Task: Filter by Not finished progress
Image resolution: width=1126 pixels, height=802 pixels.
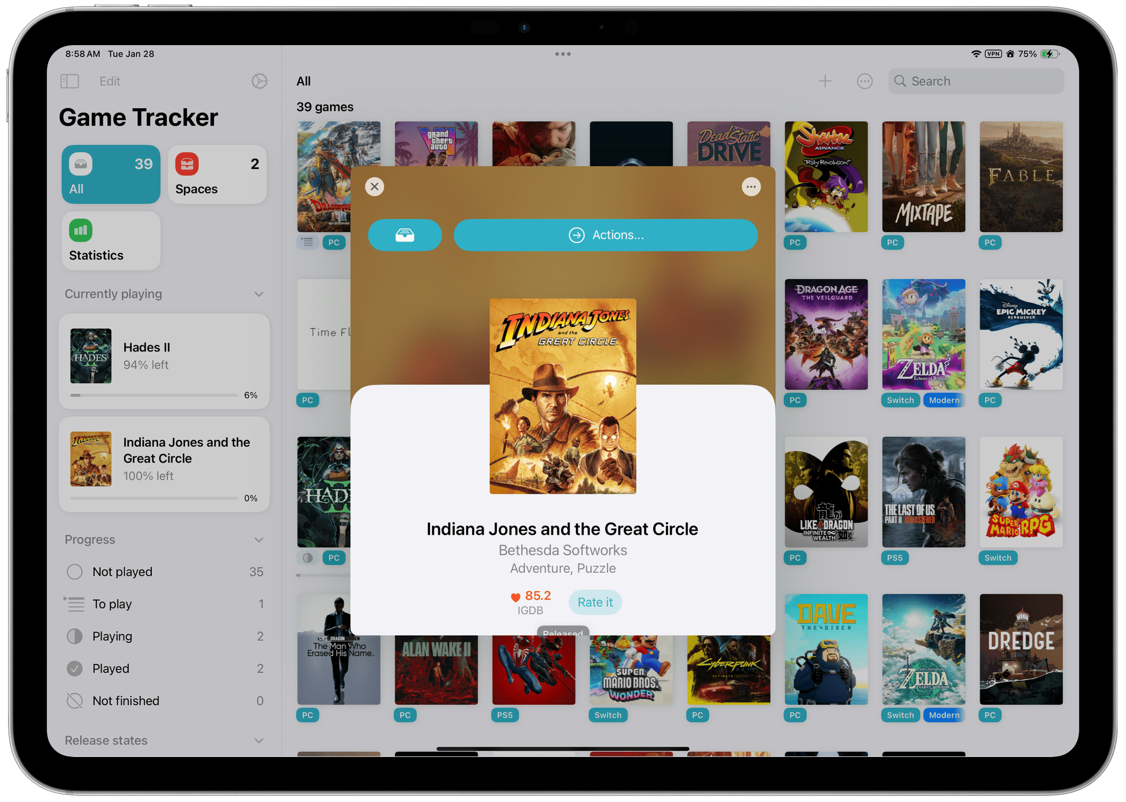Action: 164,701
